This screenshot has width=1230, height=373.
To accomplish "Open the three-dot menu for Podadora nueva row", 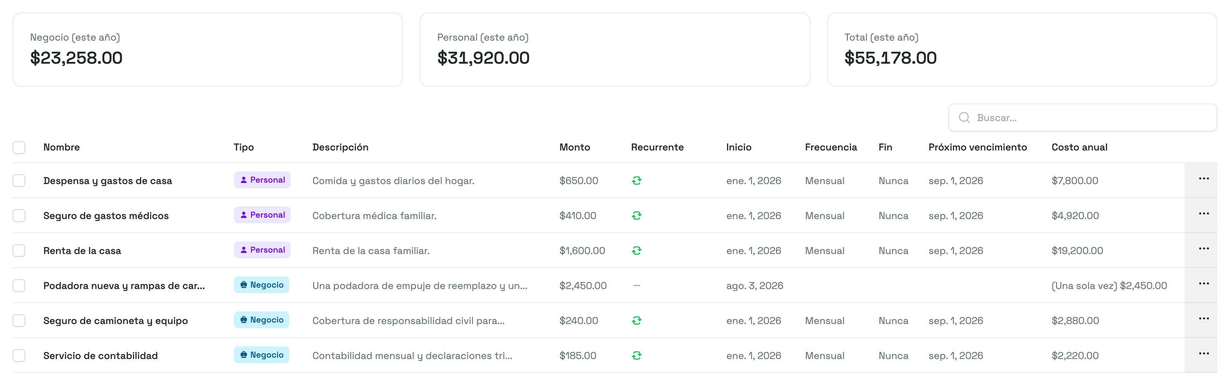I will (x=1203, y=284).
